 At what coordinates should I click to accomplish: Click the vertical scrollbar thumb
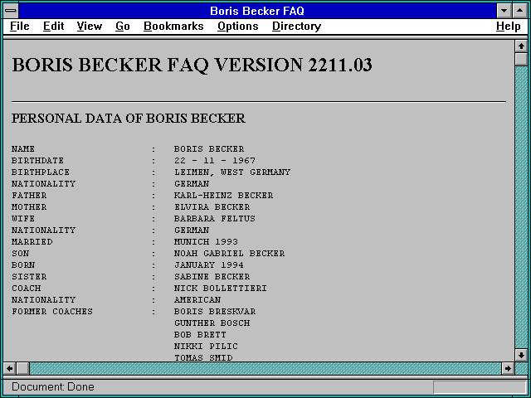click(x=521, y=59)
